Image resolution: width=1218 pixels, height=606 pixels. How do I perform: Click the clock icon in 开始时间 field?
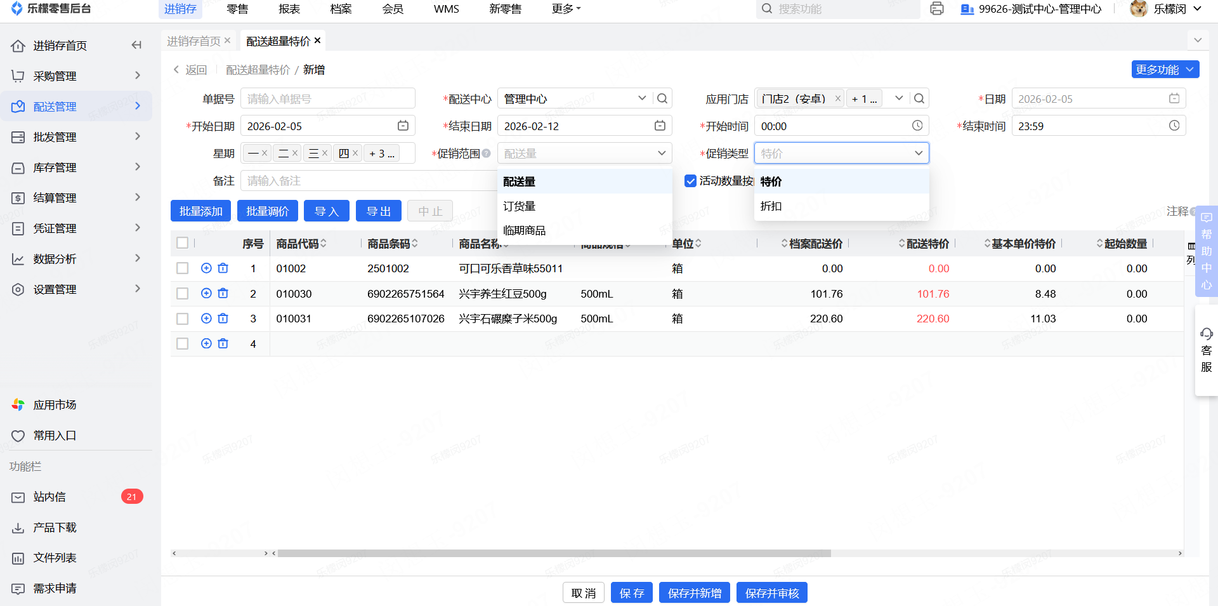(917, 126)
